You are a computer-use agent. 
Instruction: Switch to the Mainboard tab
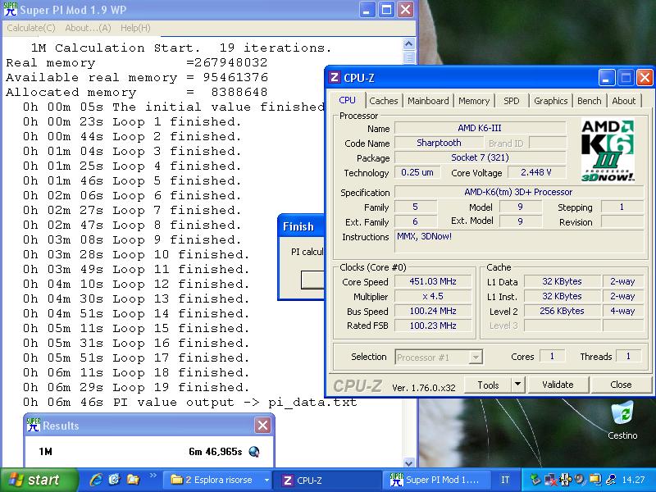tap(429, 101)
